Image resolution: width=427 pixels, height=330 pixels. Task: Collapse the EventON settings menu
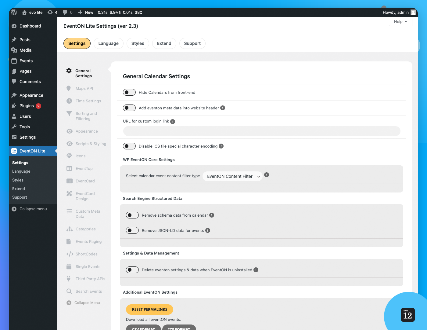coord(83,302)
